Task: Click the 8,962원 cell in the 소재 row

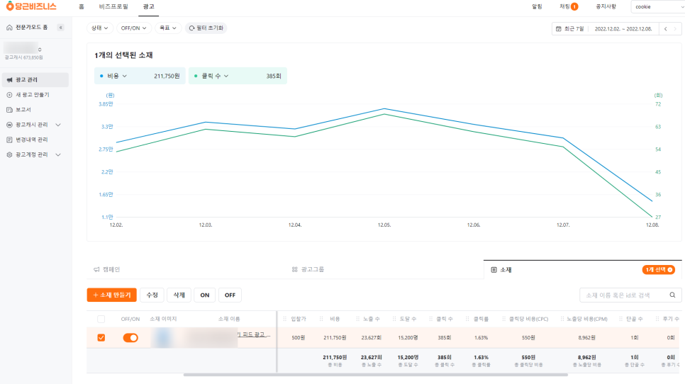Action: (x=586, y=338)
